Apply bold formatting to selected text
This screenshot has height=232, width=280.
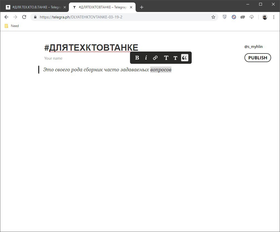[137, 58]
